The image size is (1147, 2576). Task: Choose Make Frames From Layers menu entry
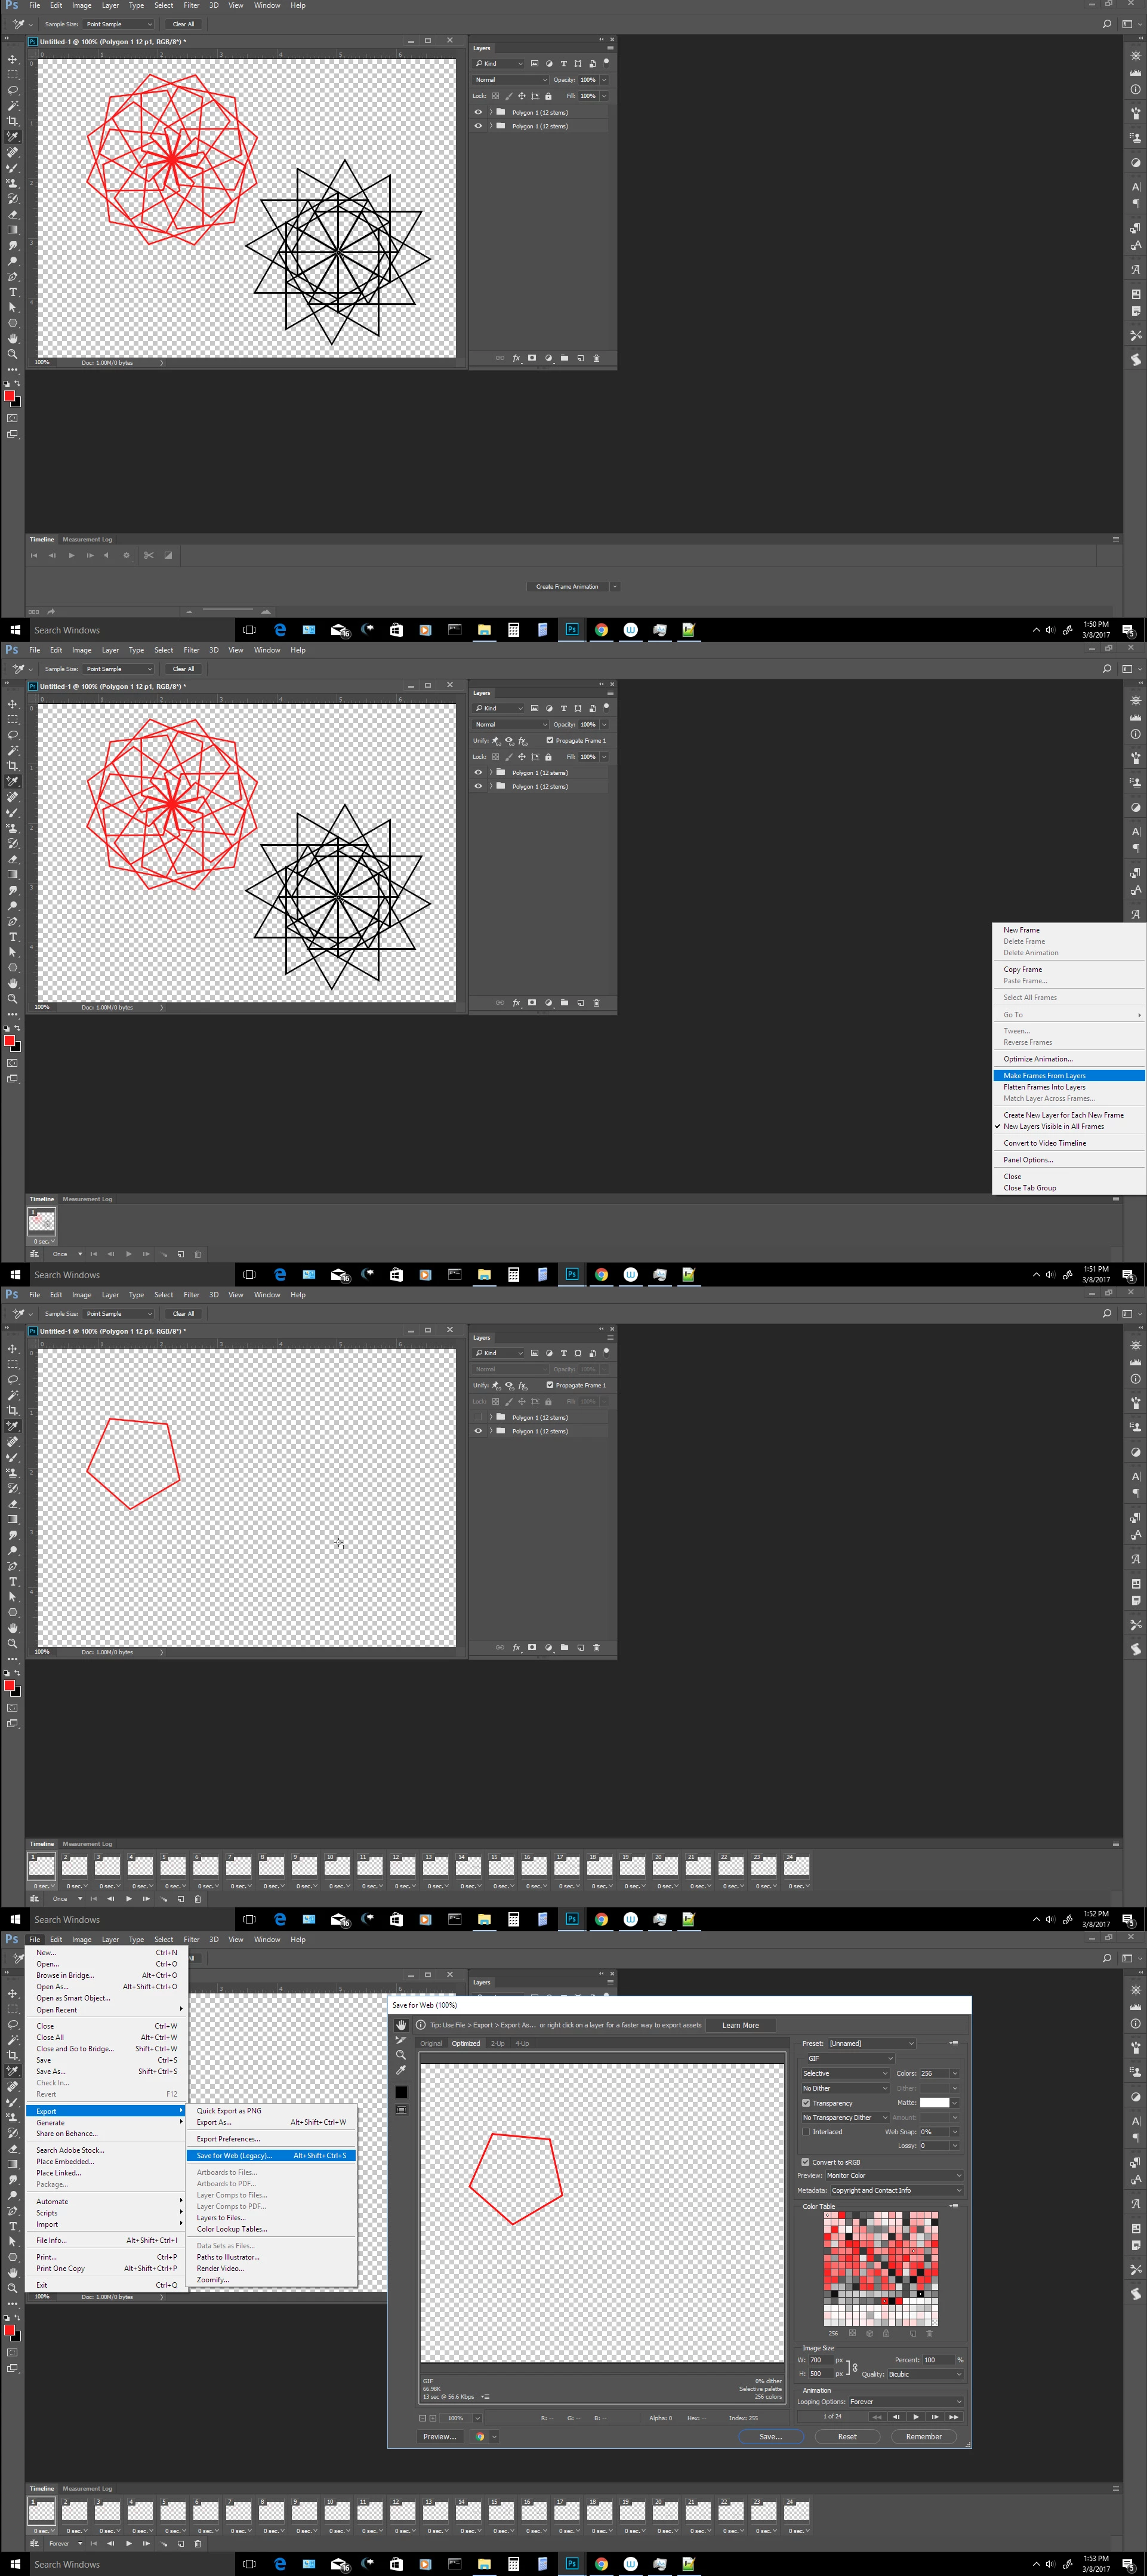(x=1044, y=1075)
